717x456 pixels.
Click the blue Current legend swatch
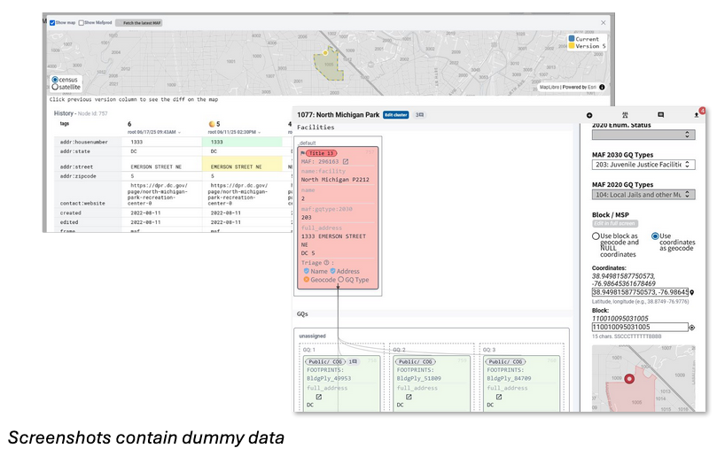(571, 39)
